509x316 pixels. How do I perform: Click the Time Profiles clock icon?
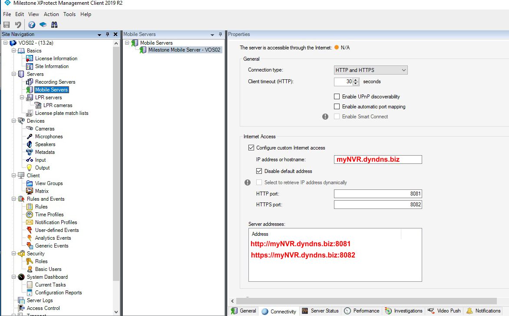(30, 214)
